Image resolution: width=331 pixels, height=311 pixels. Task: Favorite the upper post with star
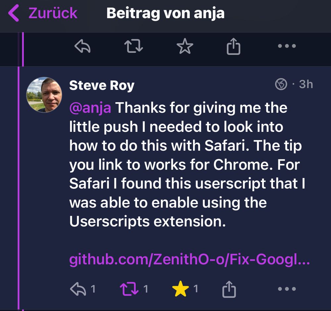185,47
